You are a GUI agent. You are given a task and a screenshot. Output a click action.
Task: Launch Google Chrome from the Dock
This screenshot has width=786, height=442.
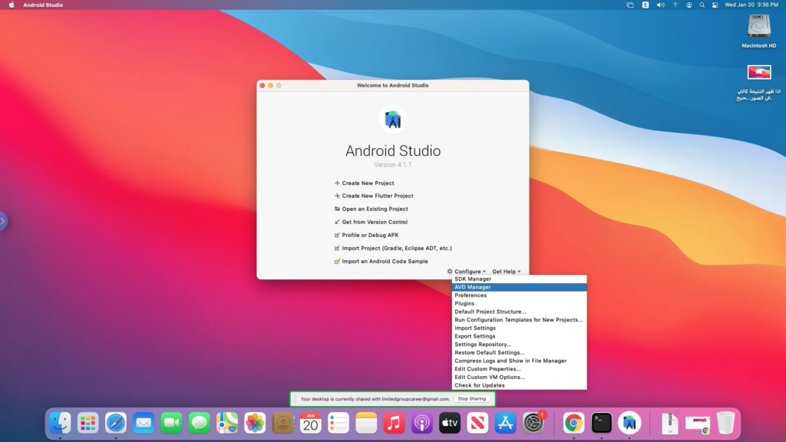pyautogui.click(x=573, y=423)
